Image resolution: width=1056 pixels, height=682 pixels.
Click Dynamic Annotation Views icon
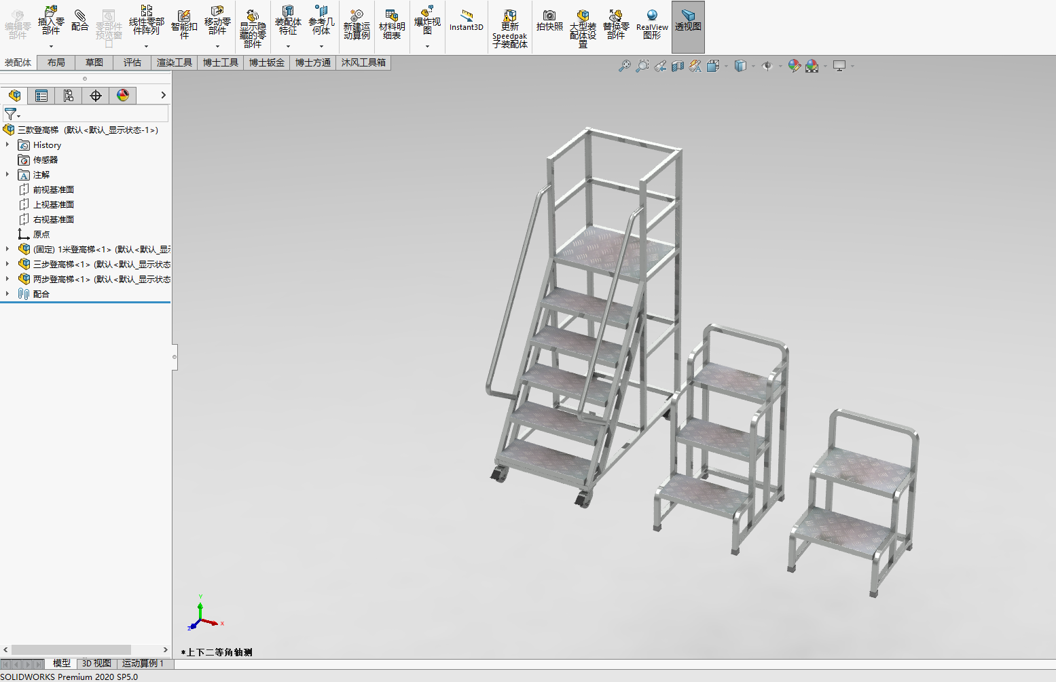pyautogui.click(x=695, y=66)
